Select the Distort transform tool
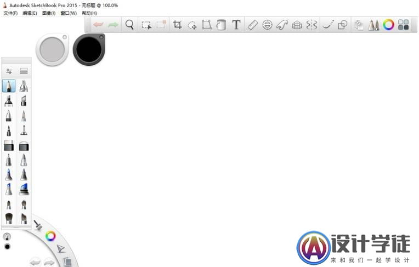Viewport: 419px width, 267px height. click(207, 25)
